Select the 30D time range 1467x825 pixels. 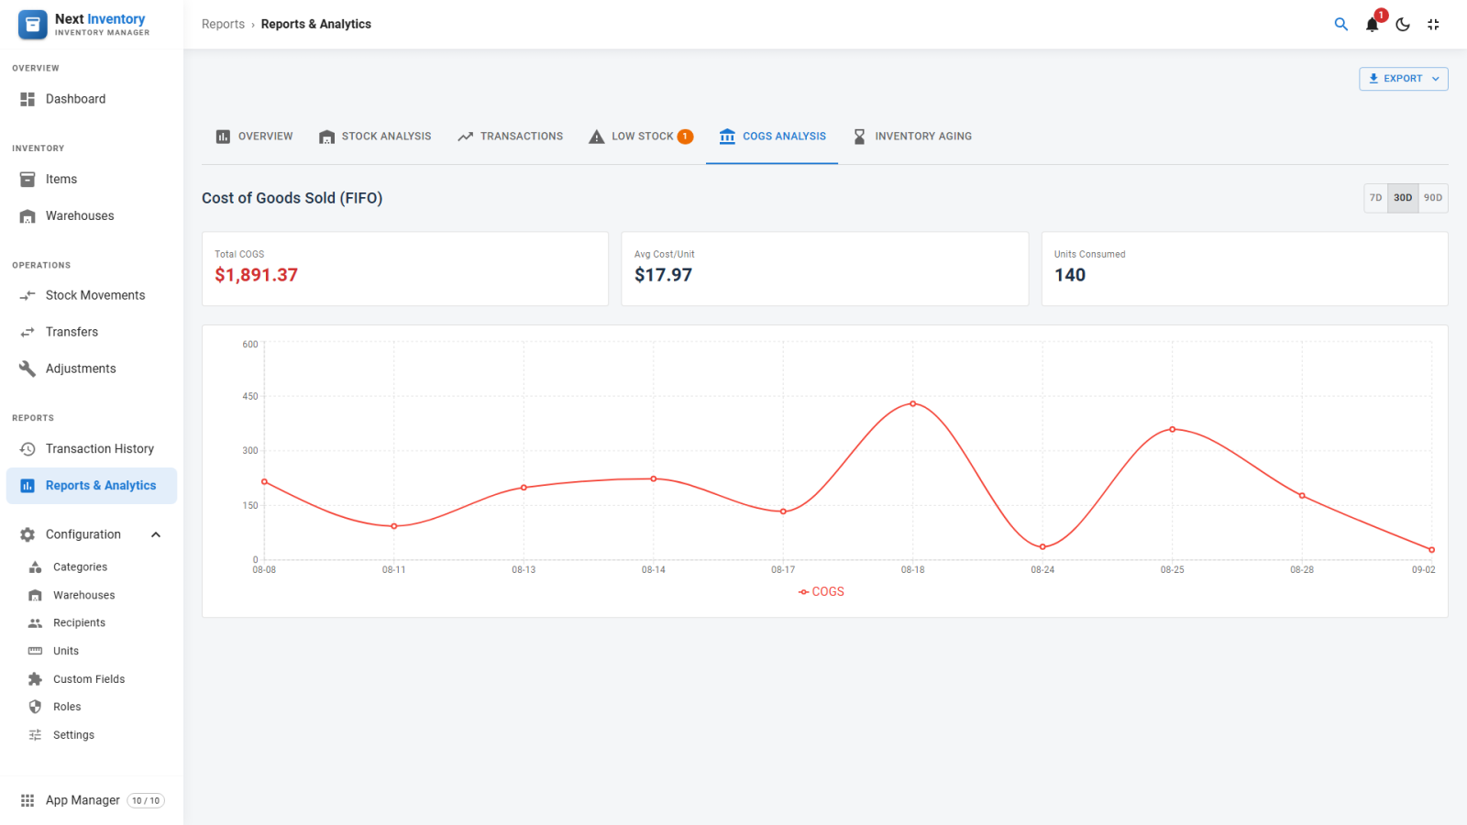[x=1403, y=198]
